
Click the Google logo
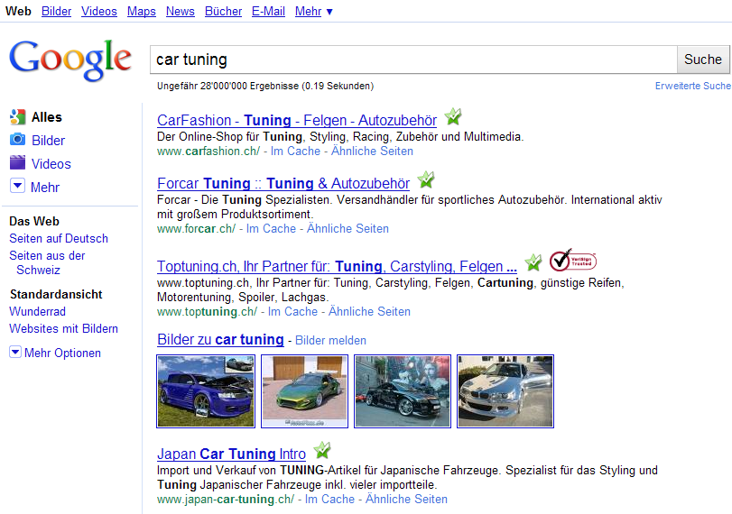point(70,60)
